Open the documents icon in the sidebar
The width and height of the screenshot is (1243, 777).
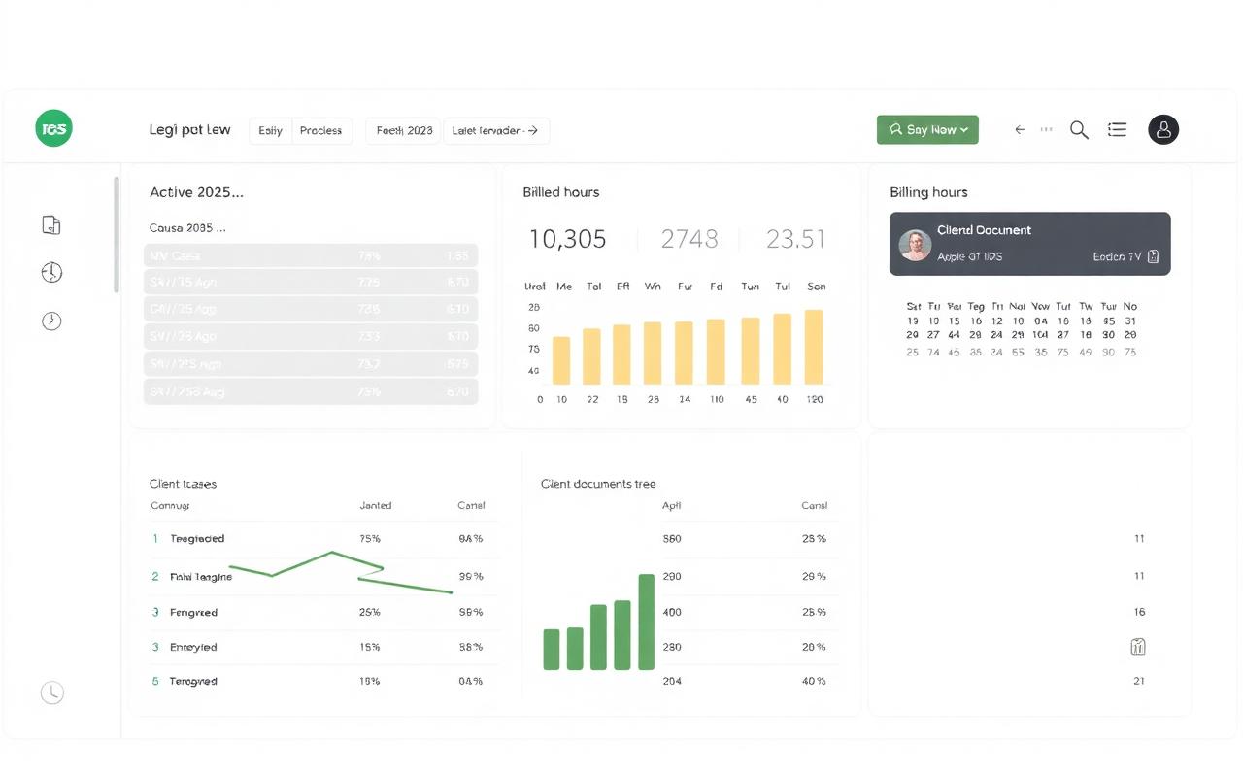click(51, 225)
